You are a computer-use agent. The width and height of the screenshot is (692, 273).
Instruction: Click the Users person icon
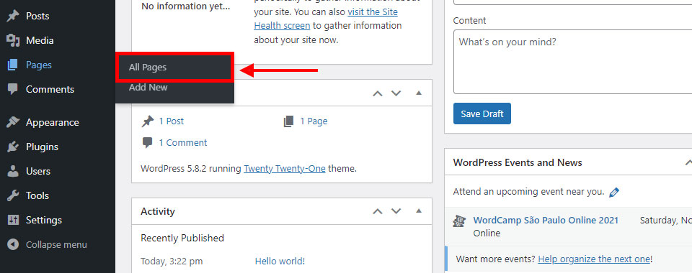tap(13, 171)
